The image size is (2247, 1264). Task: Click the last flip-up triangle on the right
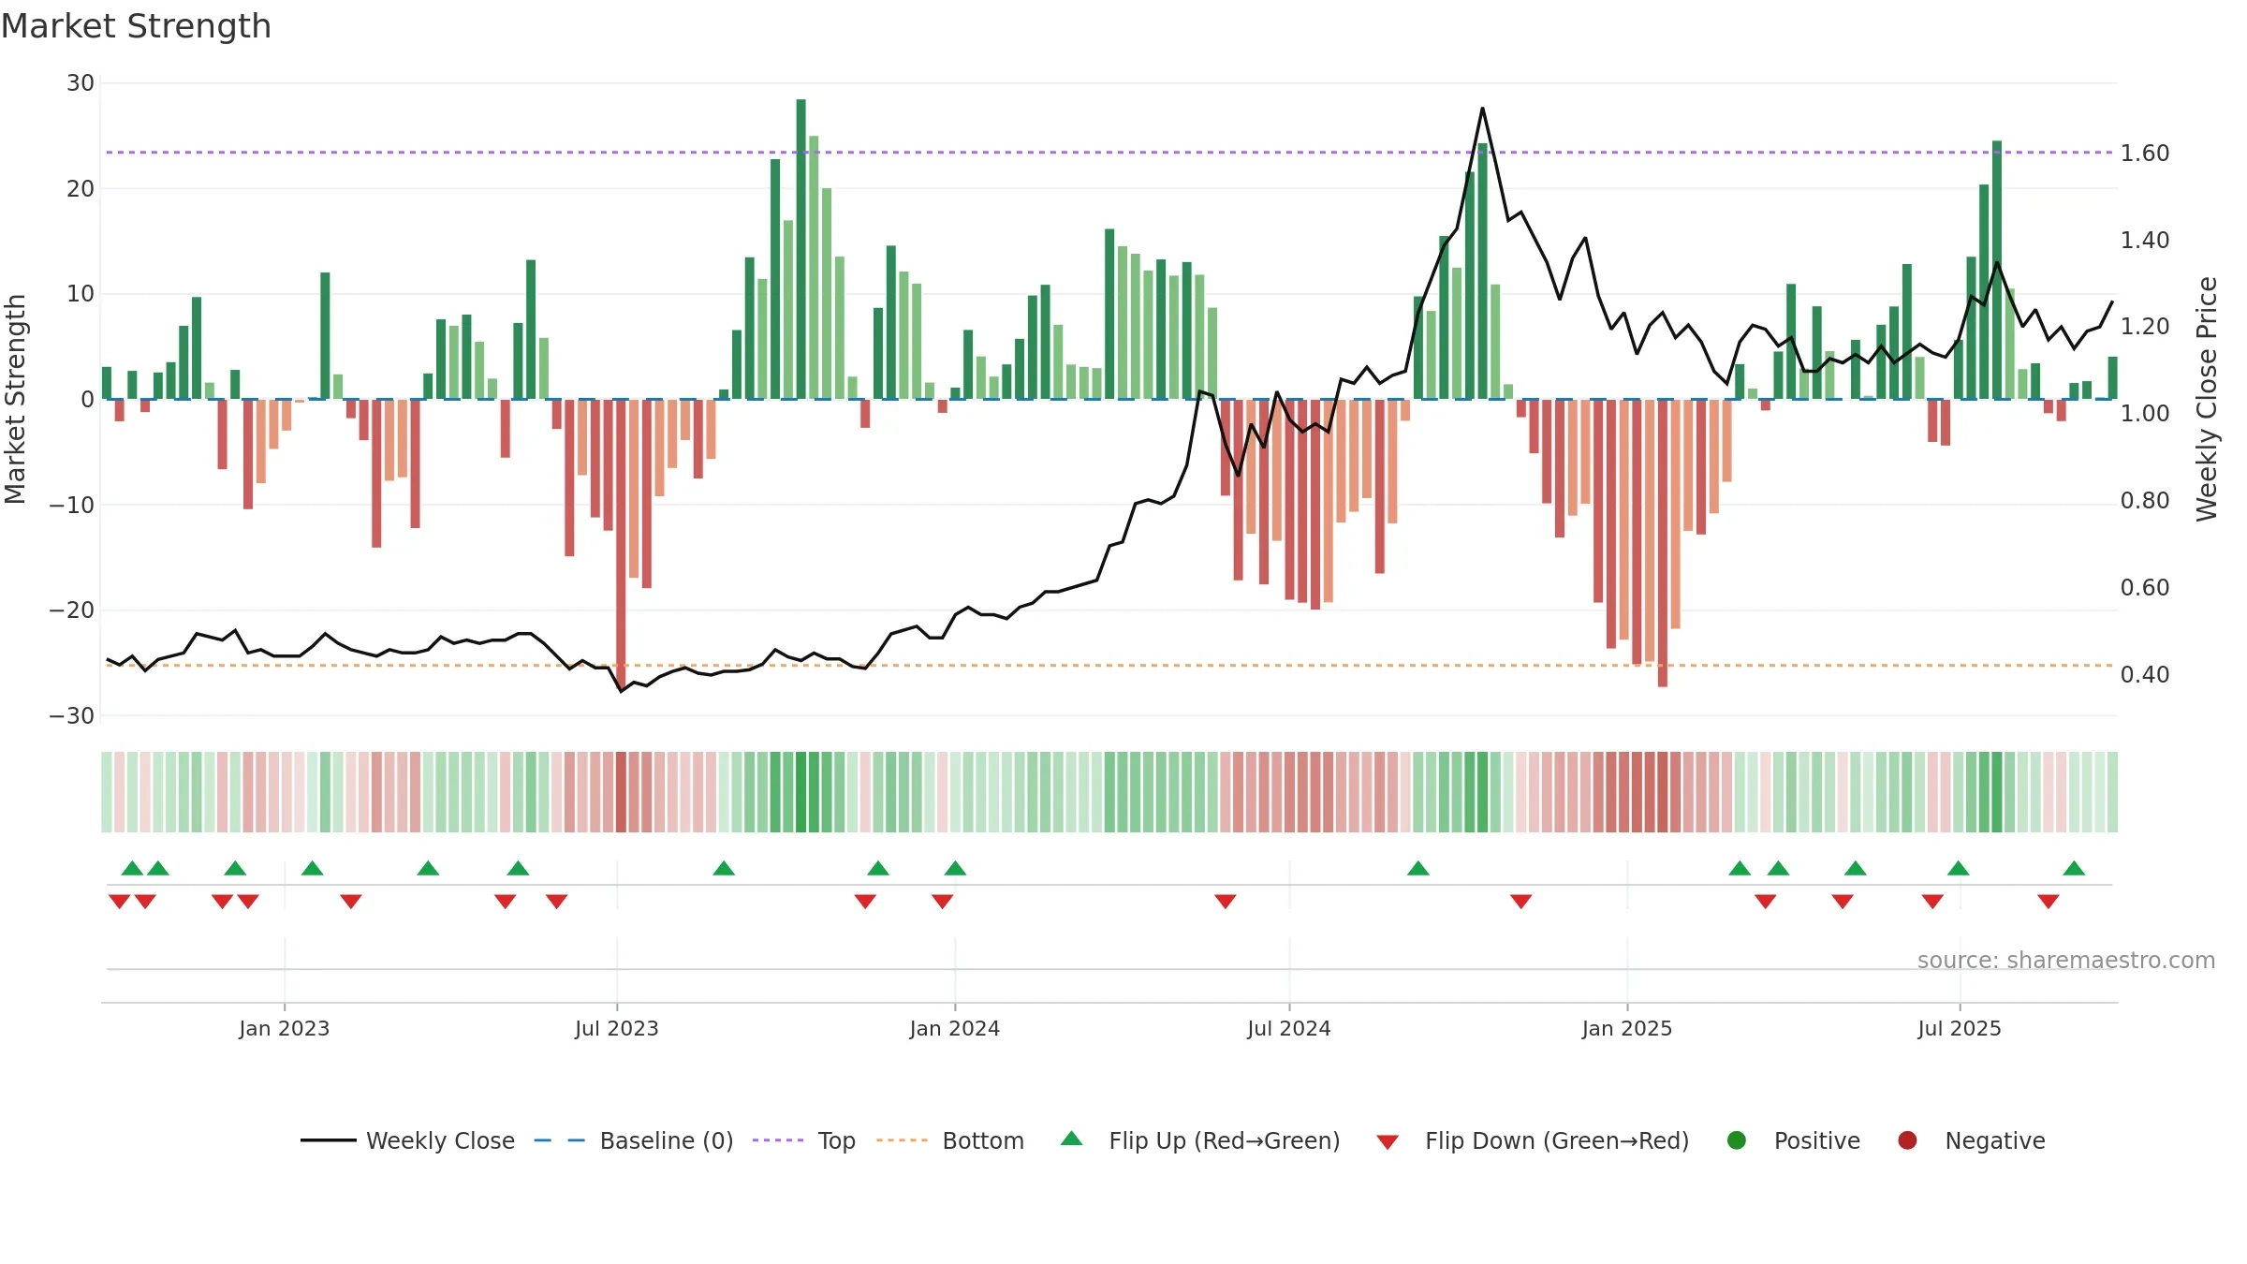point(2074,868)
